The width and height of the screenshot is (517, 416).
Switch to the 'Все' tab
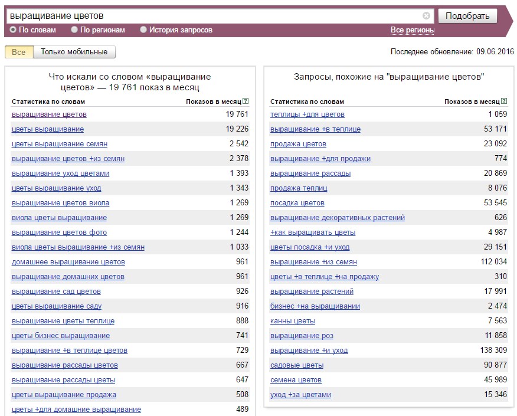point(19,52)
